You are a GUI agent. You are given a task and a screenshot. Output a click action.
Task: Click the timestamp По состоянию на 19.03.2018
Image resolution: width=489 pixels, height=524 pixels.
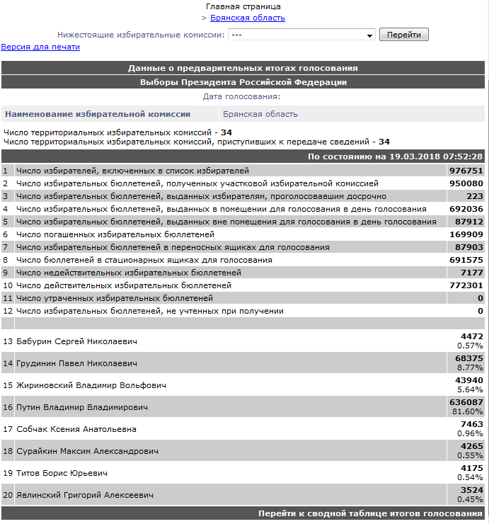pos(395,156)
